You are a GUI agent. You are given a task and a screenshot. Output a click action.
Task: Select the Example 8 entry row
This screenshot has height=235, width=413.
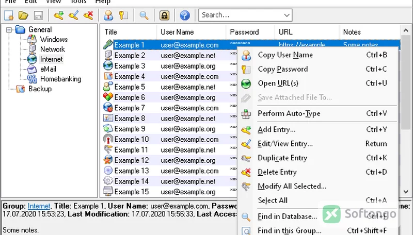coord(170,119)
